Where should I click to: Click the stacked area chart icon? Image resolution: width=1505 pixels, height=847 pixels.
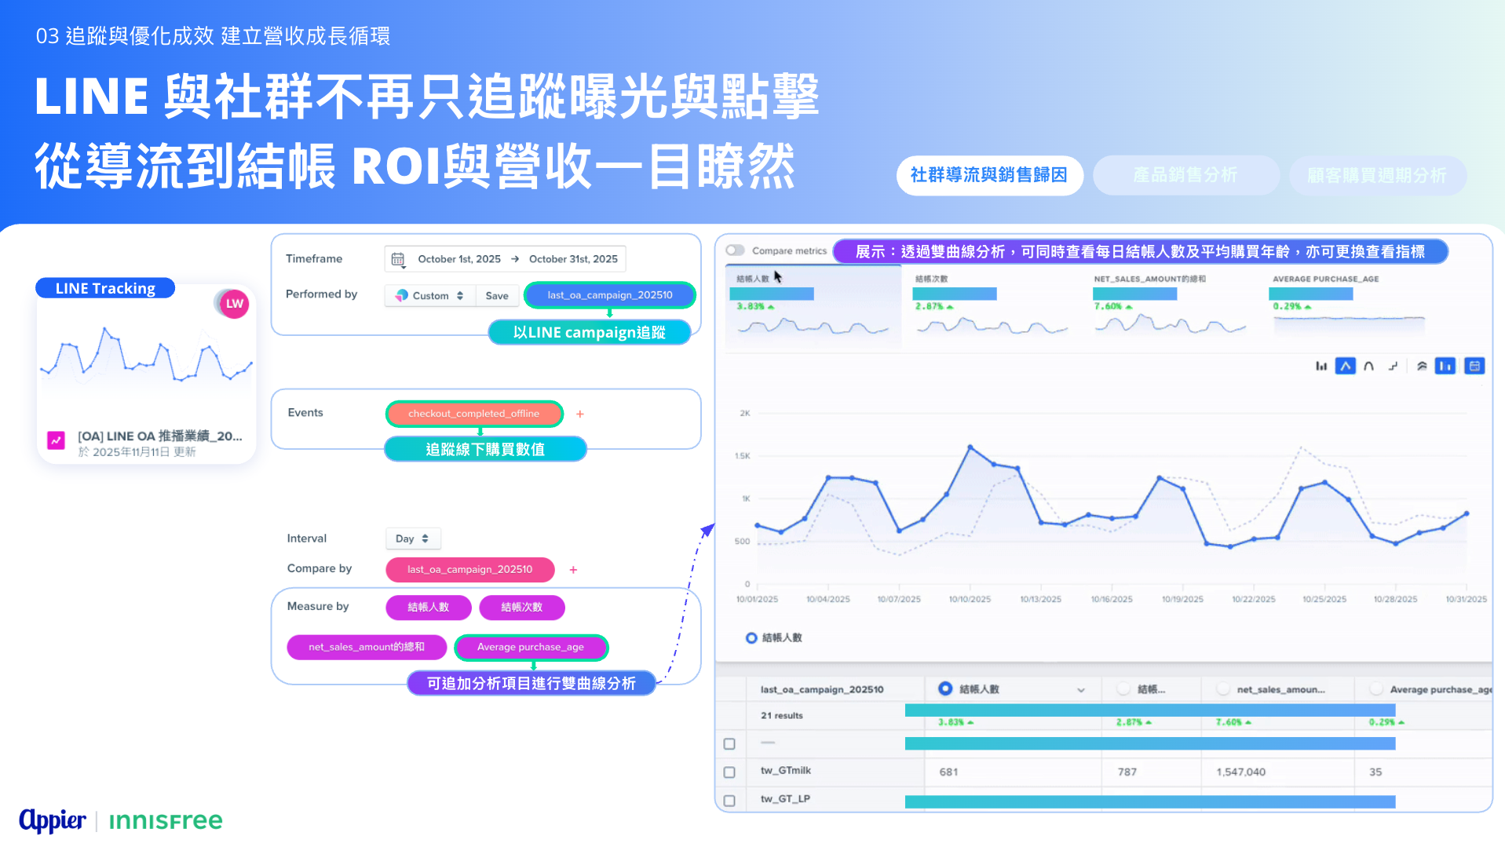[x=1422, y=366]
